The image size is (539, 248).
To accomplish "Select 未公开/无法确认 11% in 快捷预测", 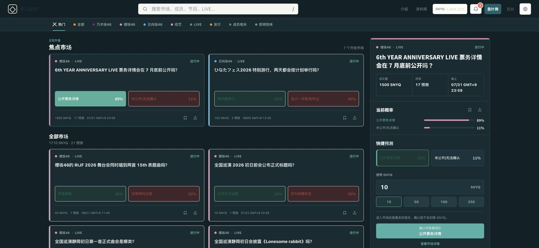I will coord(458,158).
